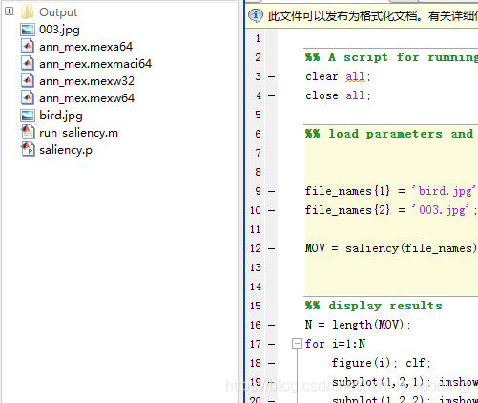Click the ann_mex.mexw32 file icon
The image size is (478, 403).
(x=28, y=80)
